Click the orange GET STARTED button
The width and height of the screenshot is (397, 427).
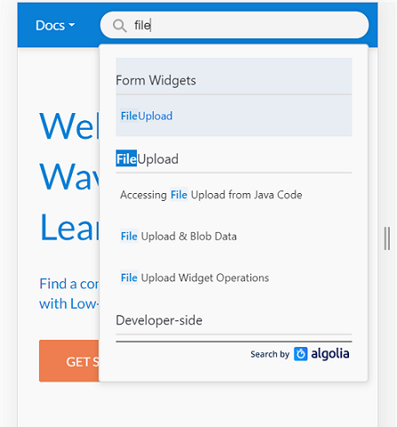(69, 361)
